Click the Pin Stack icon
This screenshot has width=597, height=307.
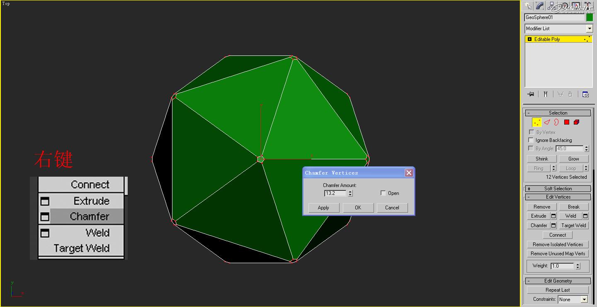click(531, 94)
